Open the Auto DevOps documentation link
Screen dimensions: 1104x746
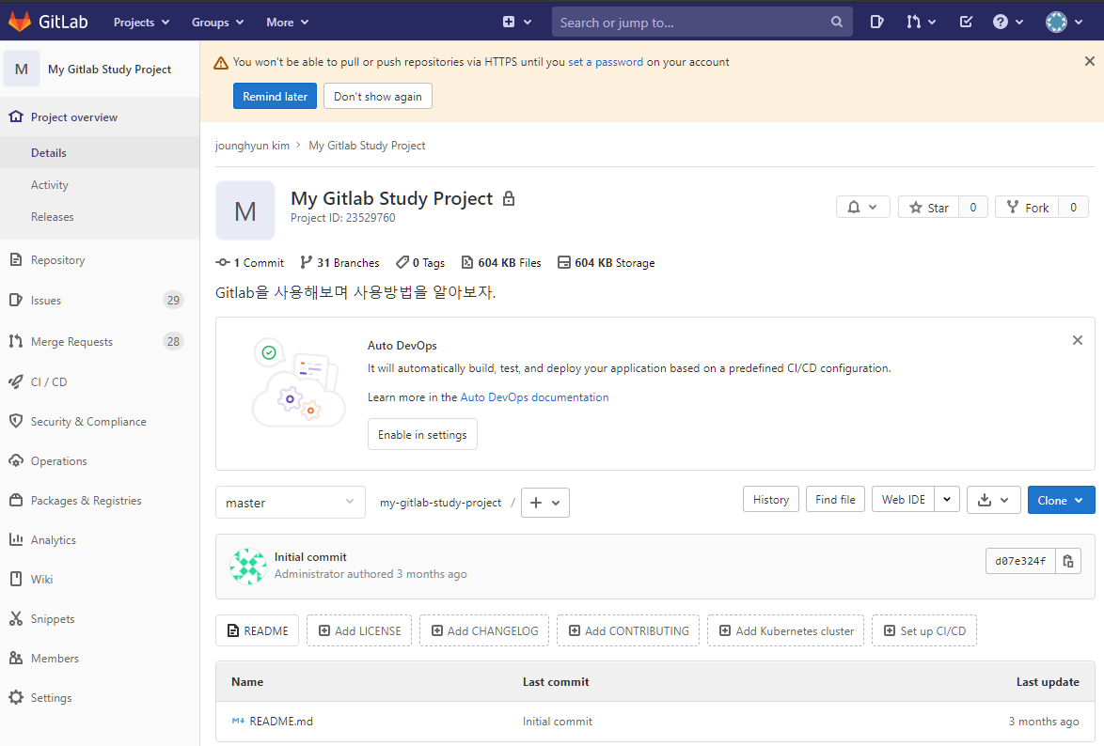coord(534,396)
